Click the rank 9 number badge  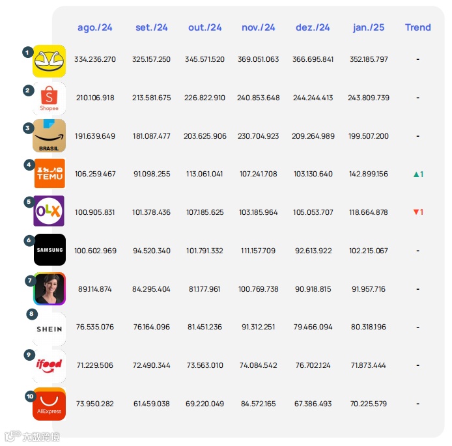click(29, 355)
